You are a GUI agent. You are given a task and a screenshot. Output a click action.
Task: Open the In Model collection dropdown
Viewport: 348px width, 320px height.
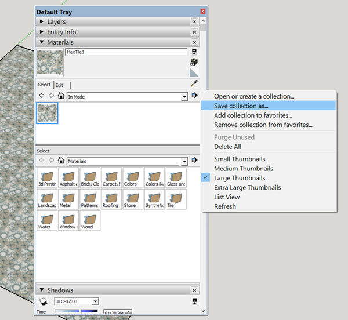(184, 96)
